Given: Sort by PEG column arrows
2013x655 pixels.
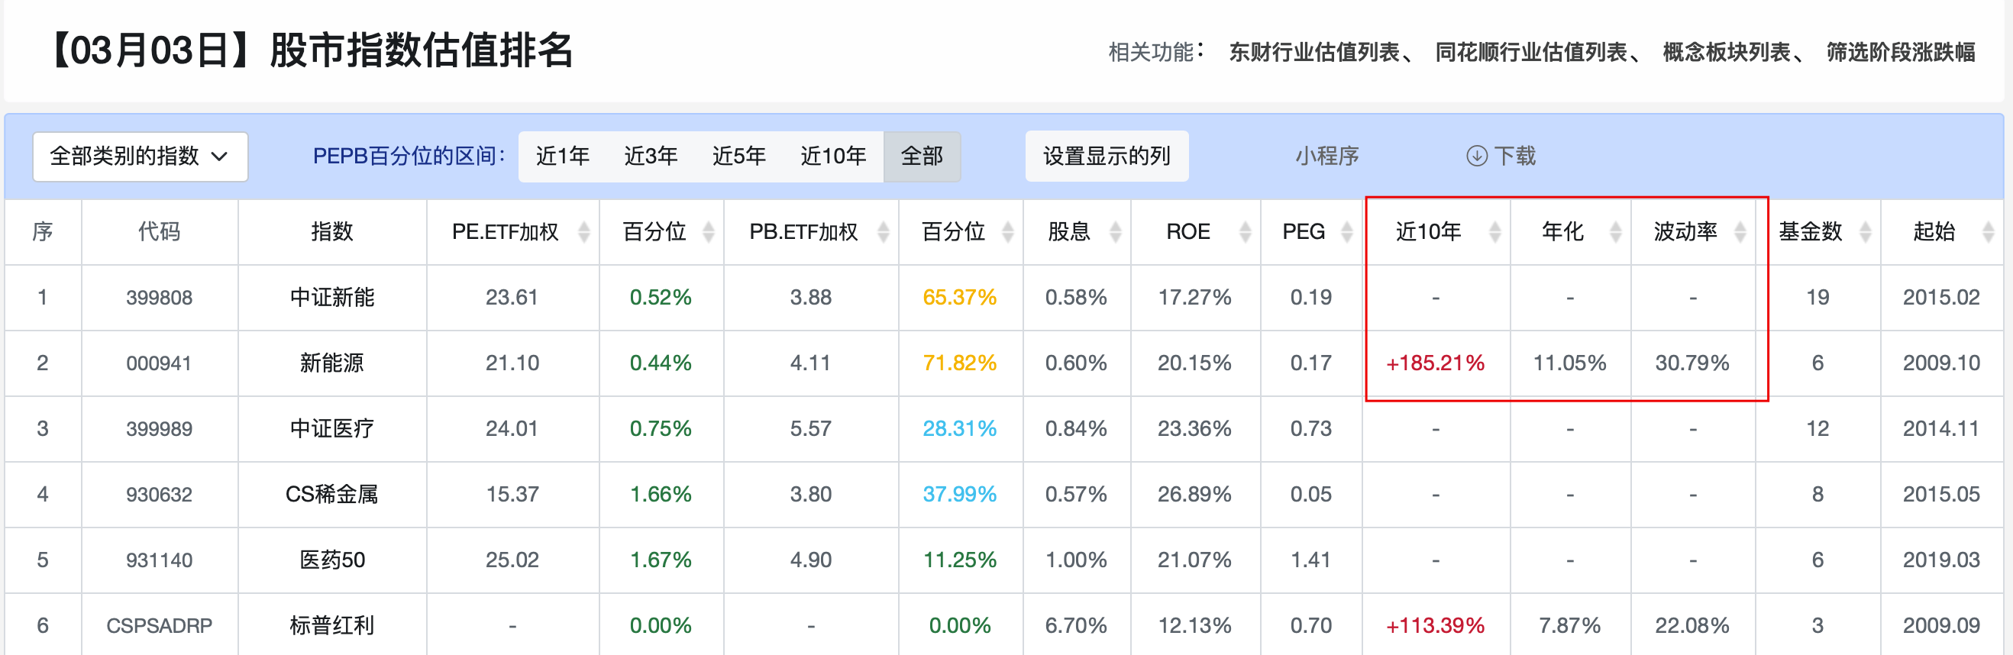Looking at the screenshot, I should (1347, 231).
